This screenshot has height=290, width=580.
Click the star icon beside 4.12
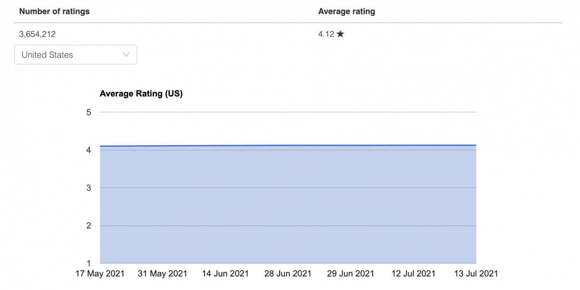point(340,34)
